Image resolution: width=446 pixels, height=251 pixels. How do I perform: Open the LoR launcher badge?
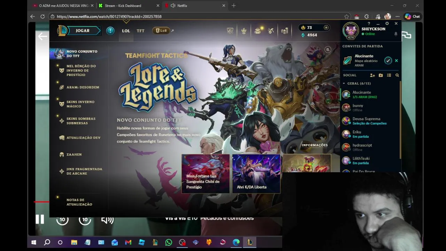click(161, 31)
